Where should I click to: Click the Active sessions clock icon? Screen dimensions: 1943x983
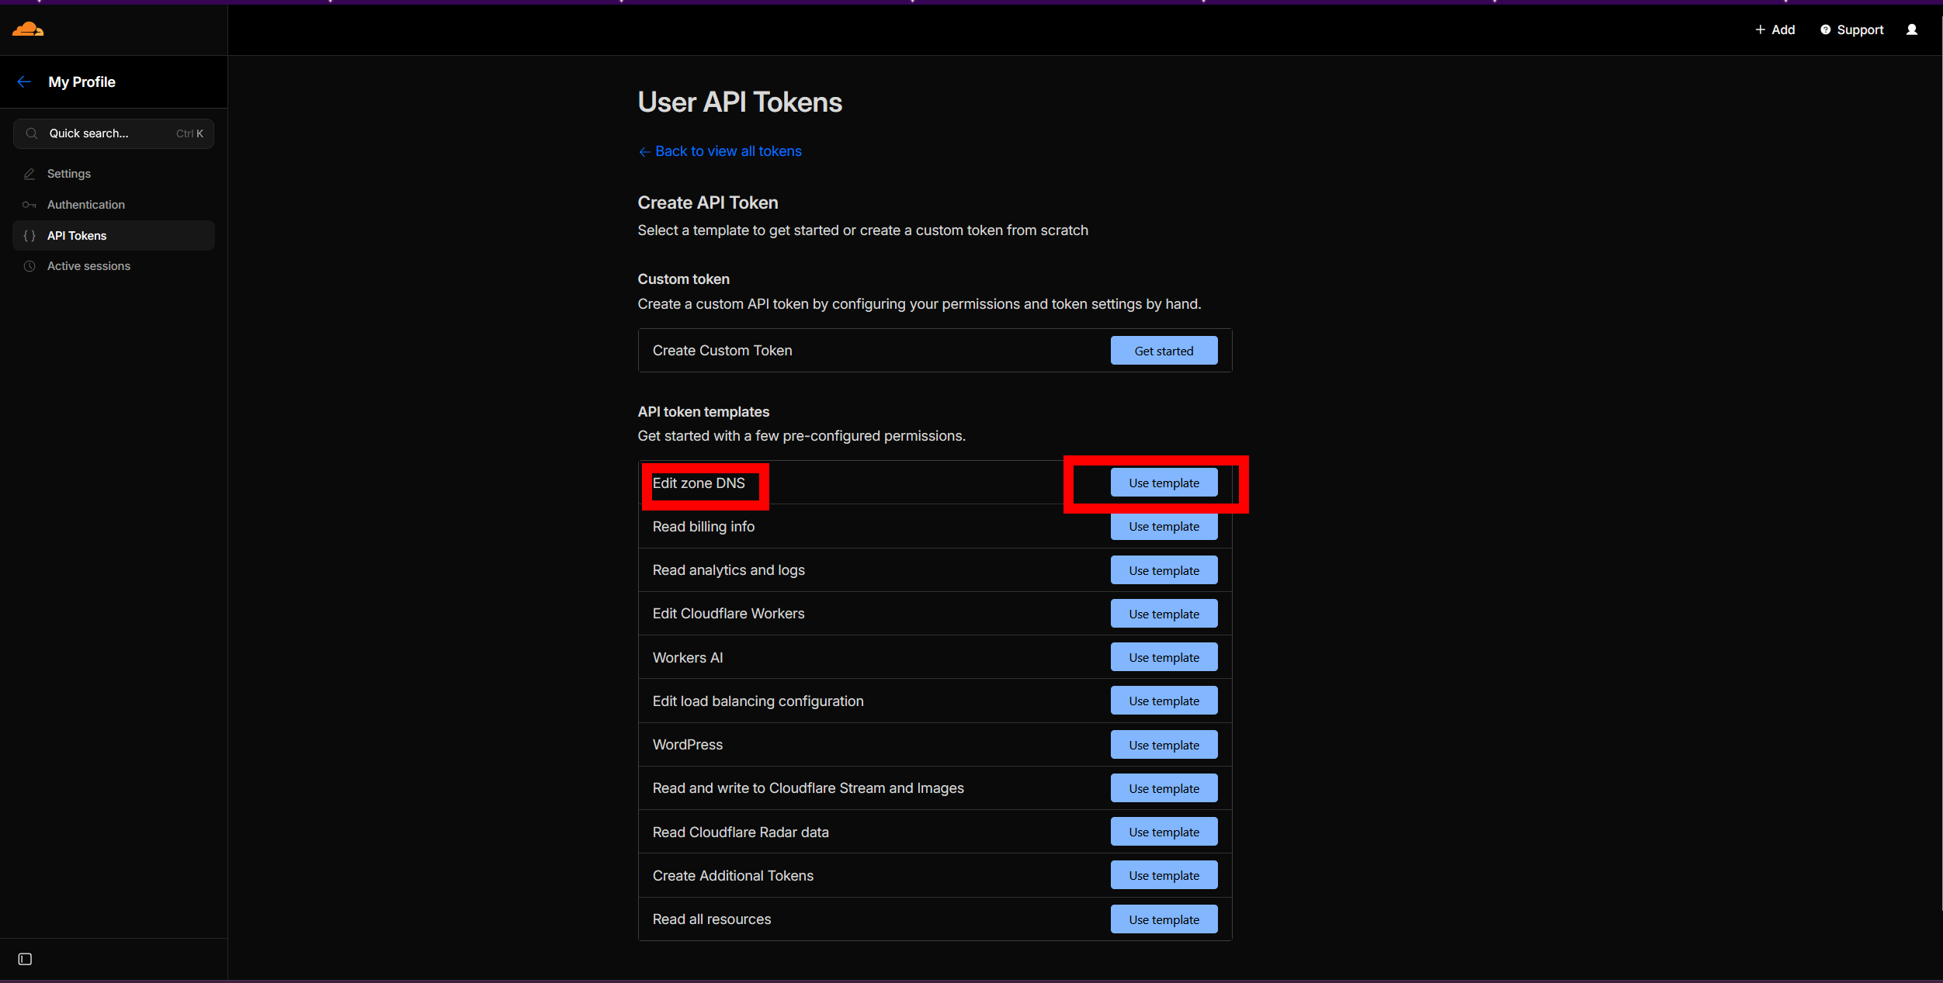pos(29,266)
